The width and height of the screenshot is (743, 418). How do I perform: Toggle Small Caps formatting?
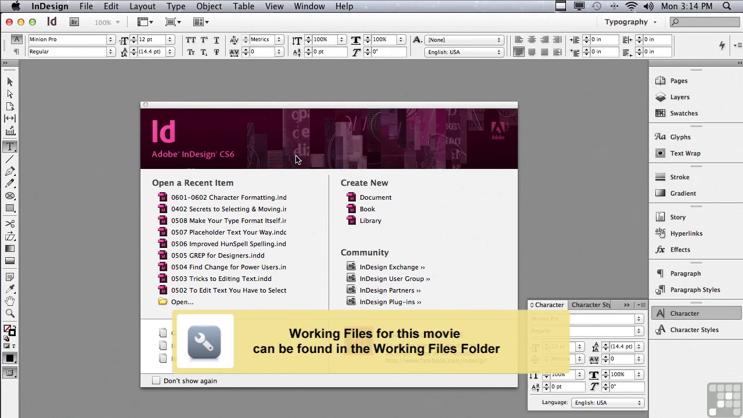click(190, 52)
